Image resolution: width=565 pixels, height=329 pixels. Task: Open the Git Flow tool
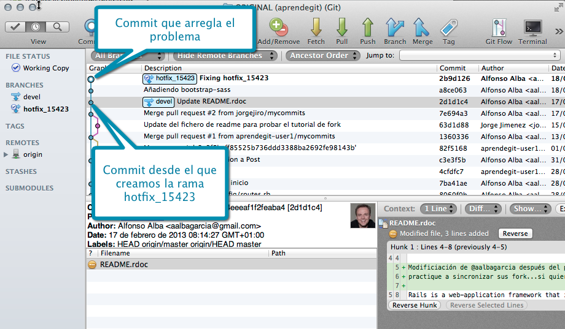[x=499, y=29]
